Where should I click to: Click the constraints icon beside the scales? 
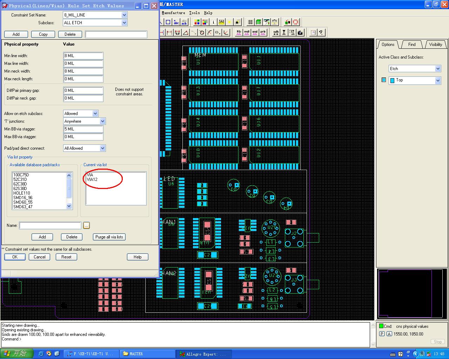[267, 22]
